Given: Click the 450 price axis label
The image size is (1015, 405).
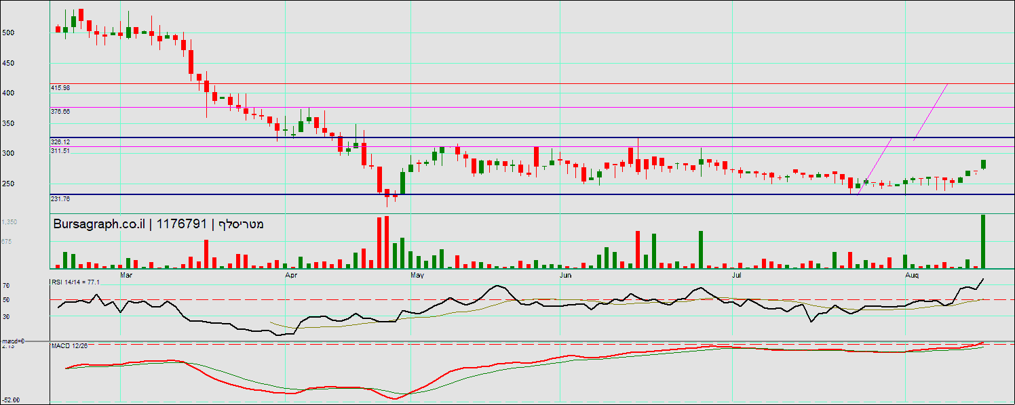Looking at the screenshot, I should click(8, 63).
